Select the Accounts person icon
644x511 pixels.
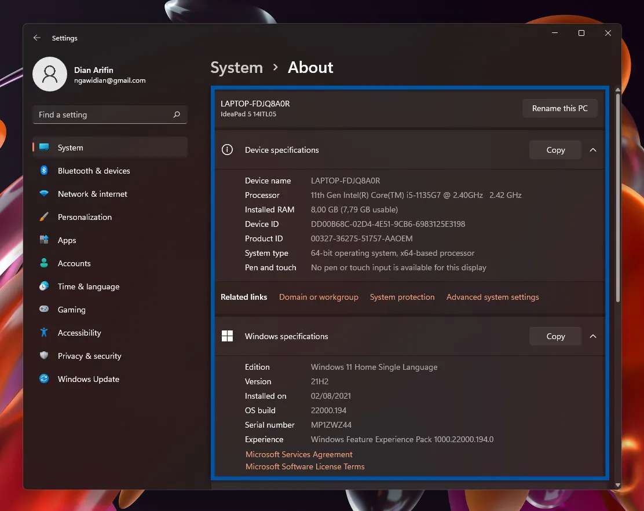pyautogui.click(x=45, y=263)
